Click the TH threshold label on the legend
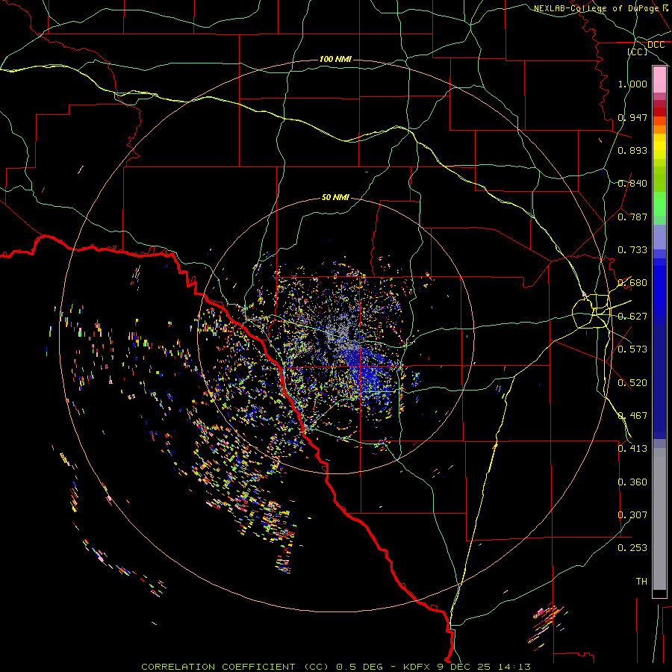 (641, 582)
